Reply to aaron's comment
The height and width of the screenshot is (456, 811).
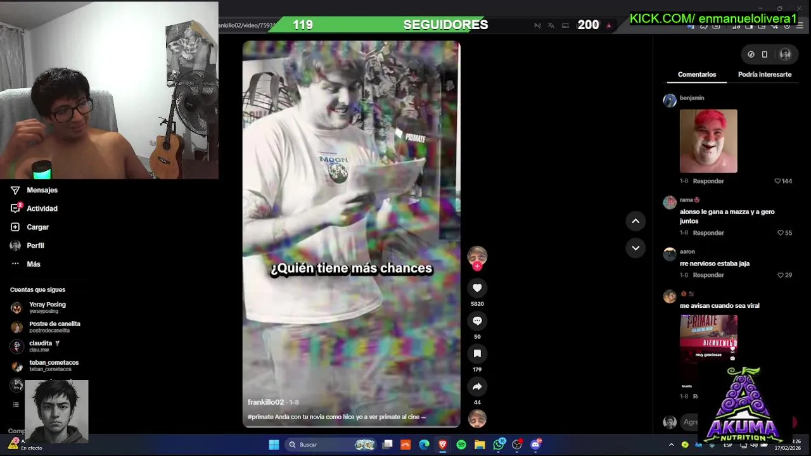[708, 275]
